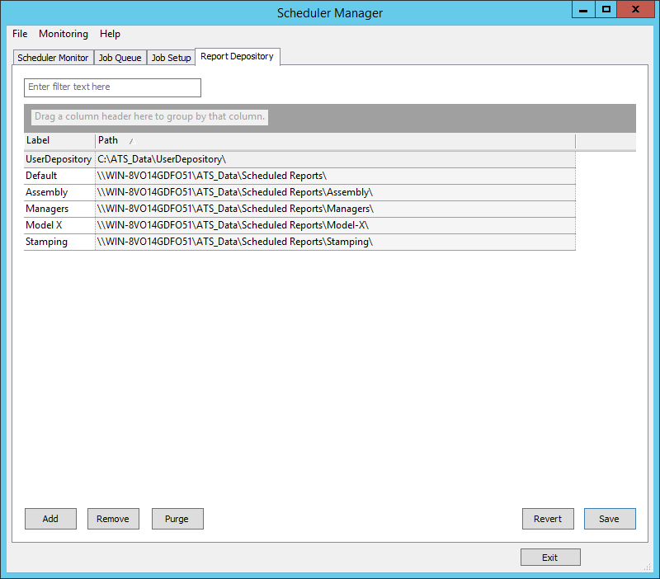Open the Monitoring menu

pyautogui.click(x=64, y=34)
